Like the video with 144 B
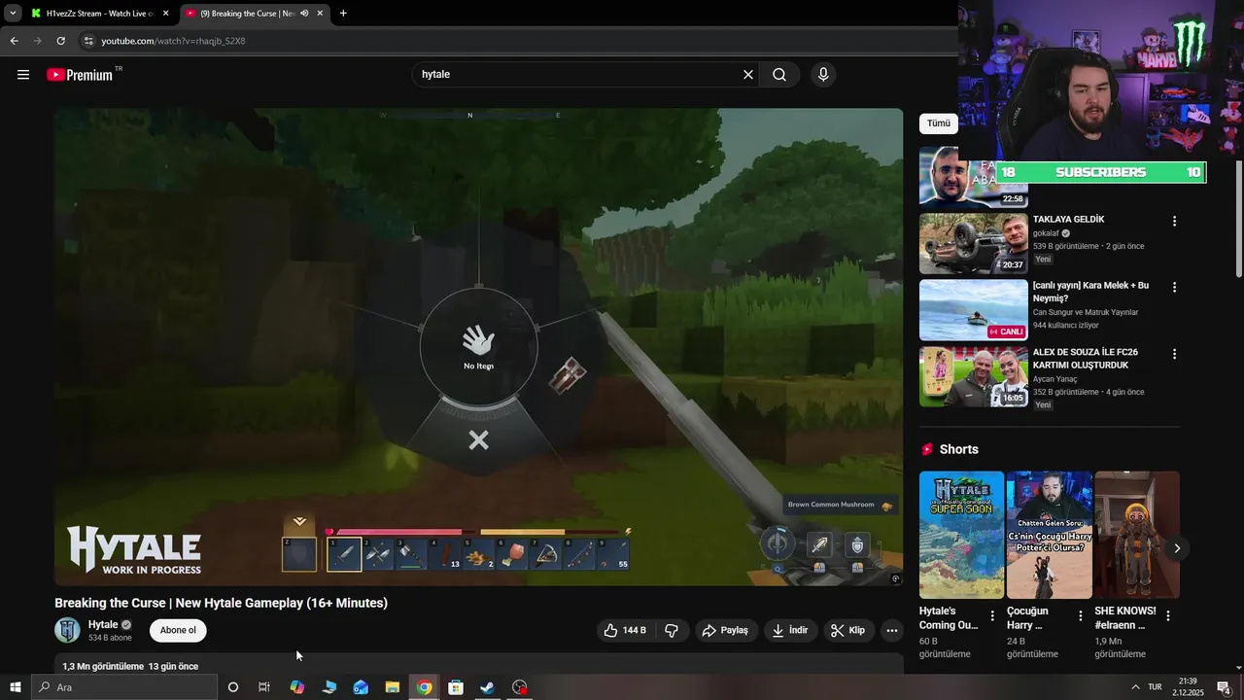1244x700 pixels. 624,630
